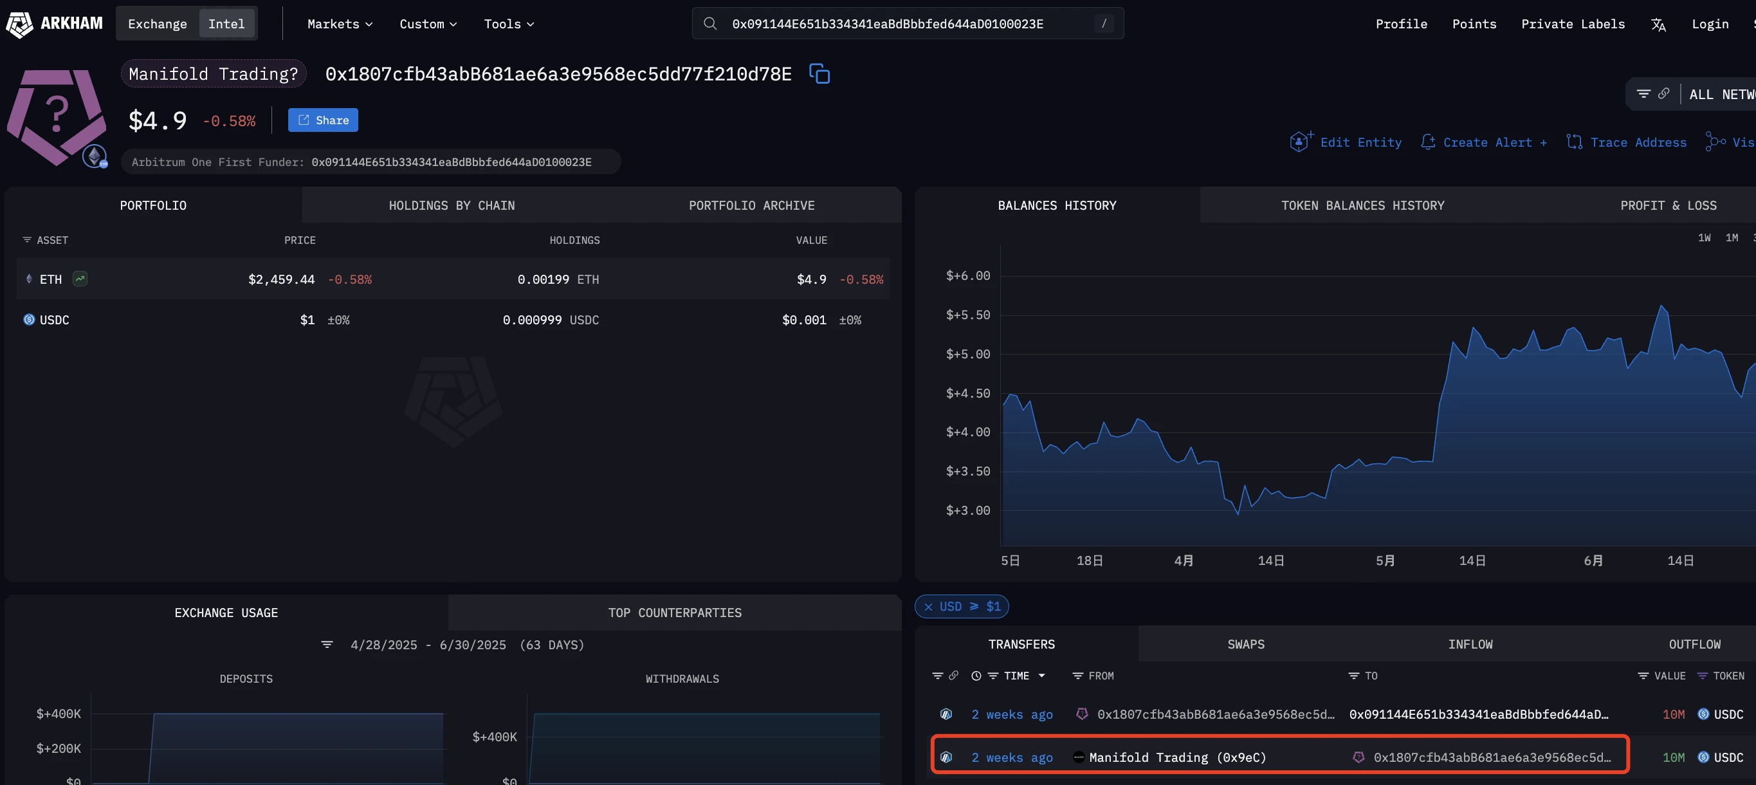Switch to Exchange mode
Image resolution: width=1756 pixels, height=785 pixels.
[158, 23]
